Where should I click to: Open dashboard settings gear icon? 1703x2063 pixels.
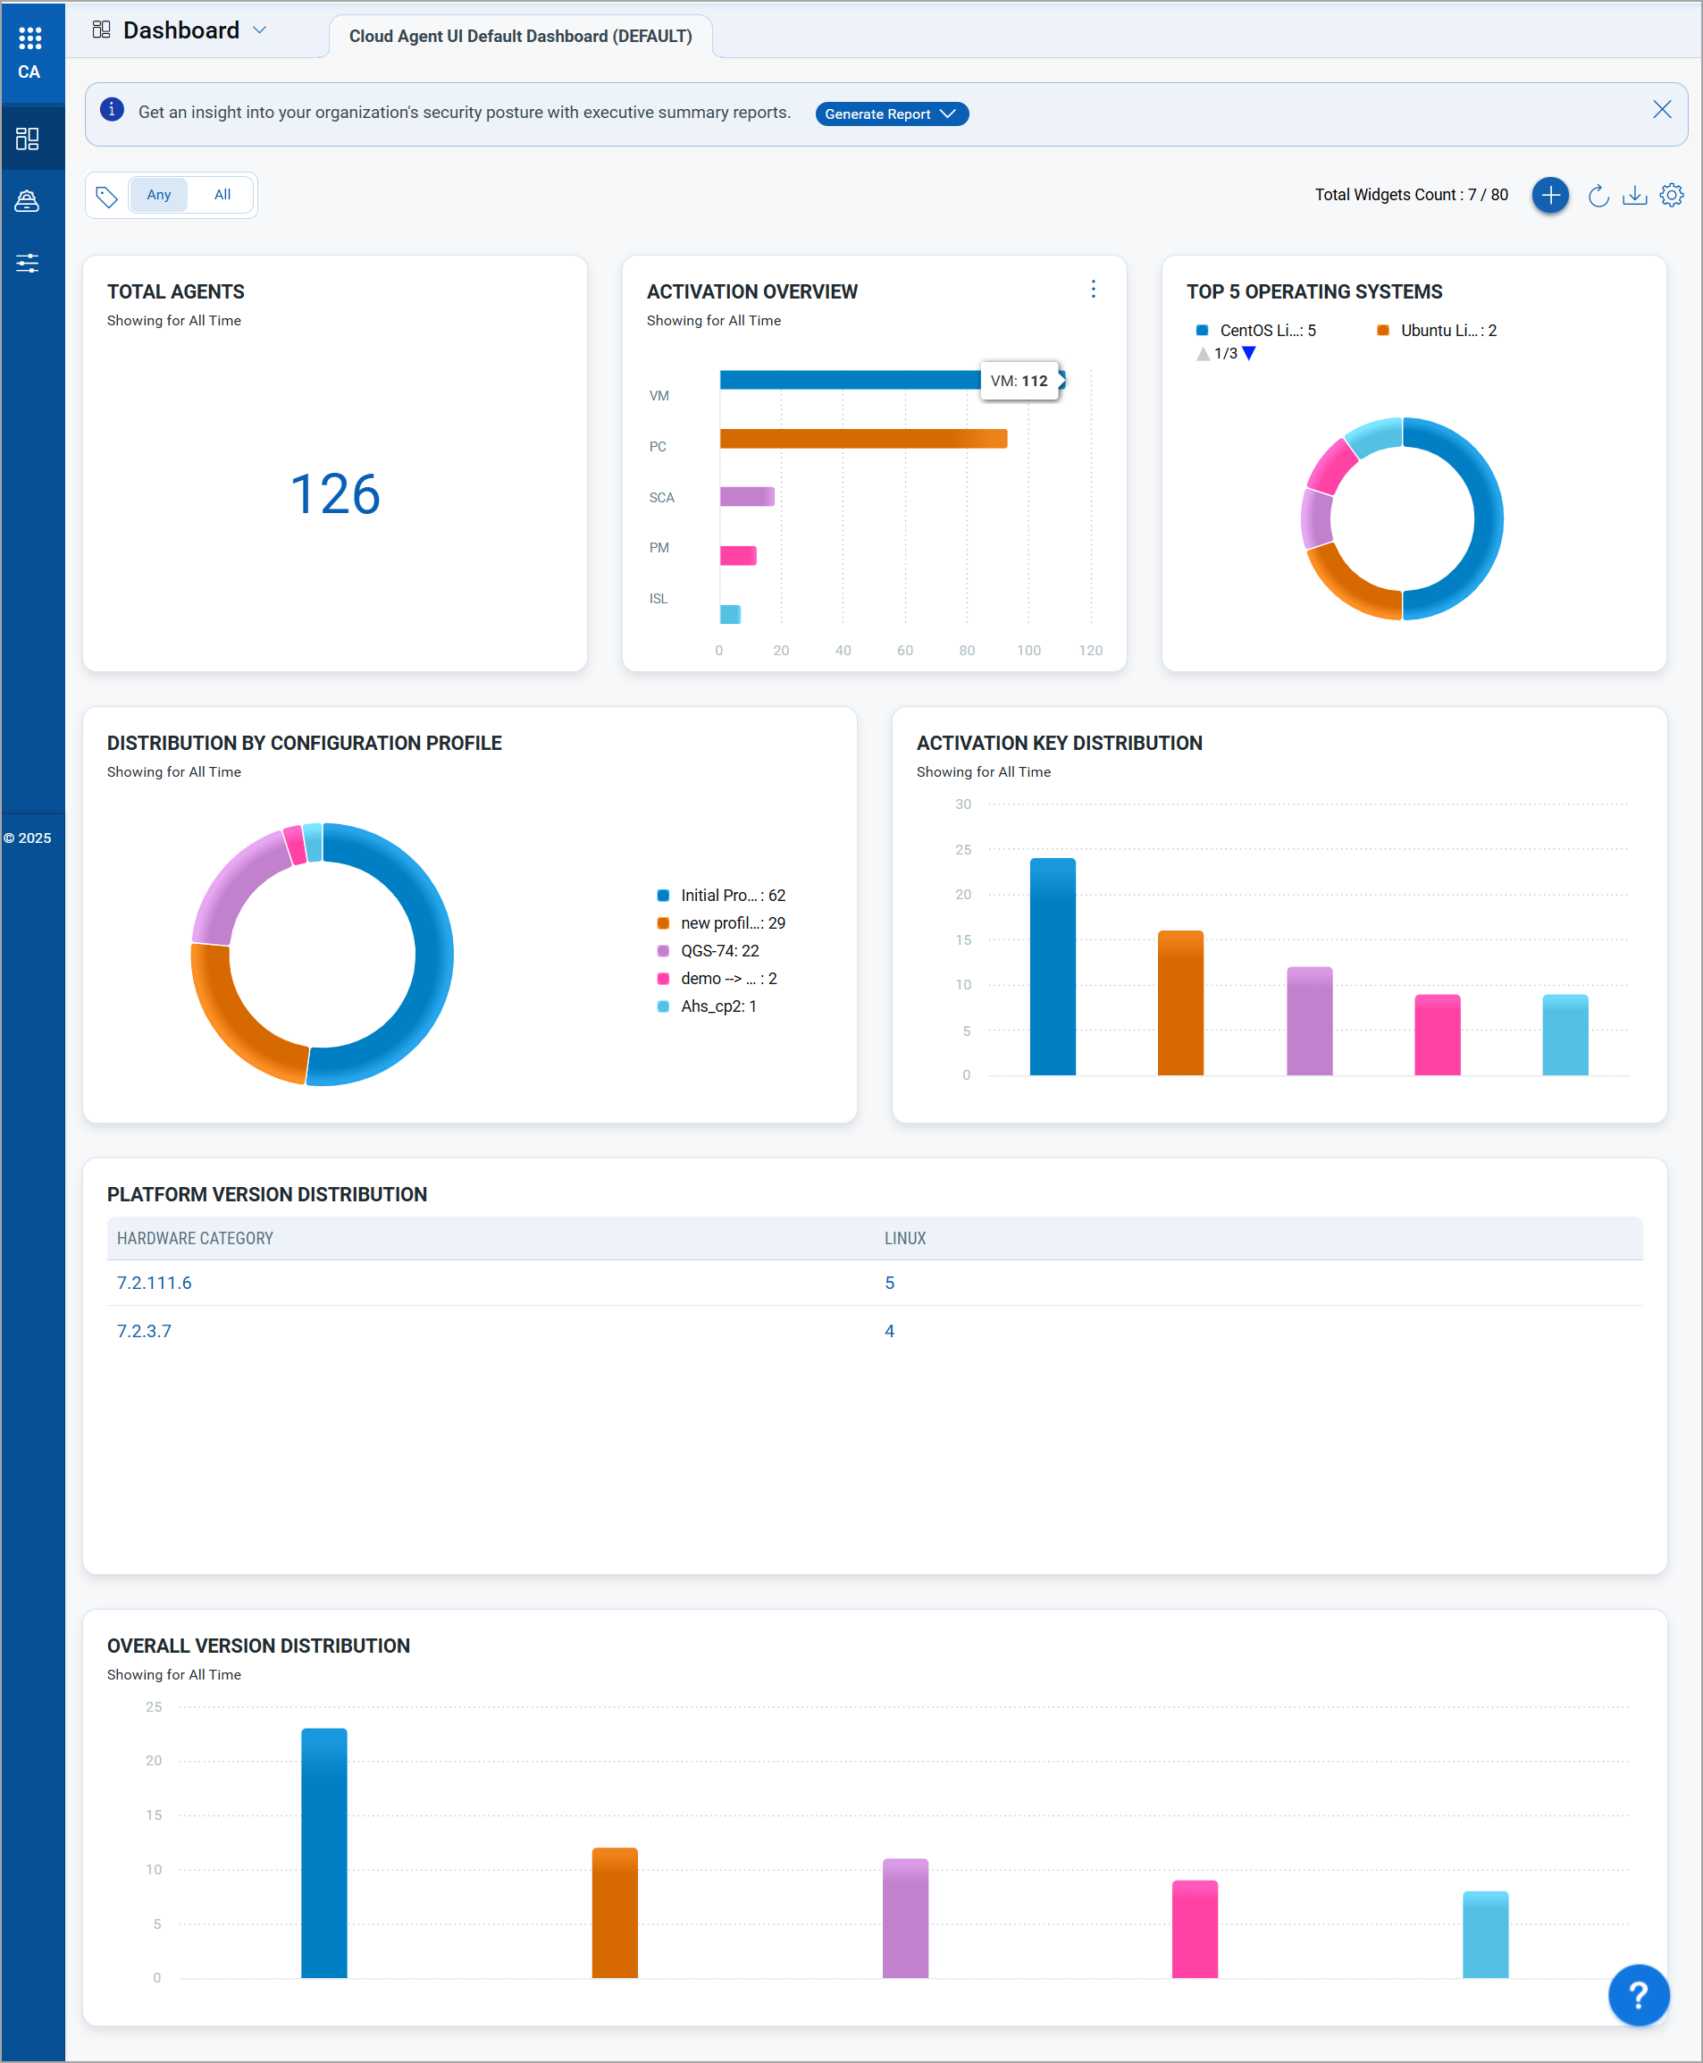click(1671, 196)
